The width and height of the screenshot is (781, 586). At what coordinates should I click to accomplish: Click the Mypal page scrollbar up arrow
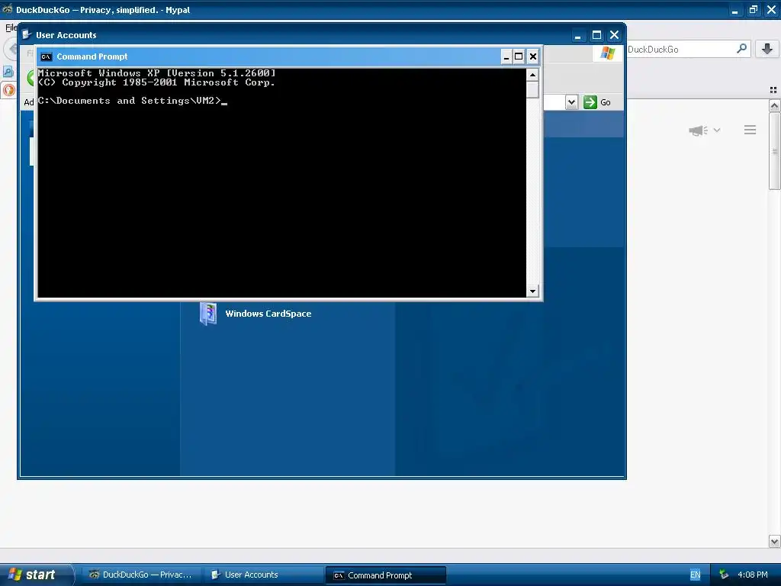pos(774,105)
